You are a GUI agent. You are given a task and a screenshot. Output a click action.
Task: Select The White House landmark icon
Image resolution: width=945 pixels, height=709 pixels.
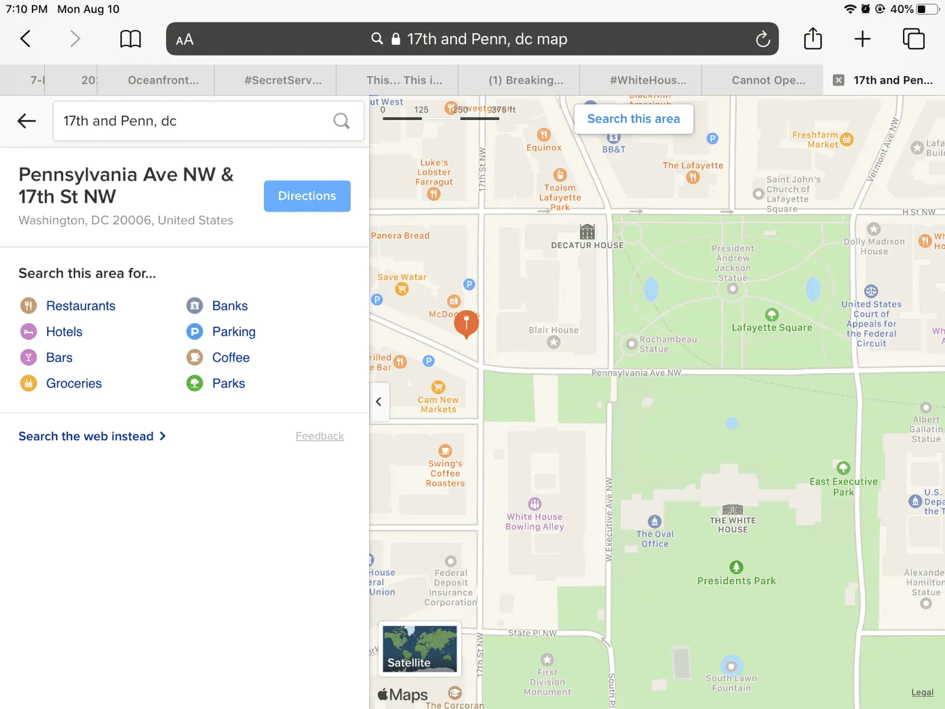click(732, 509)
